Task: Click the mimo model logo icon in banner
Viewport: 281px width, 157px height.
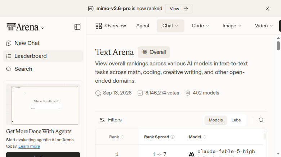Action: pos(91,9)
